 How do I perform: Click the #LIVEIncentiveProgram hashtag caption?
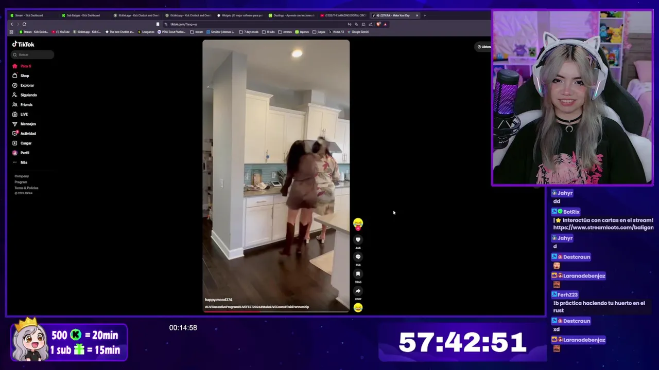pyautogui.click(x=222, y=307)
